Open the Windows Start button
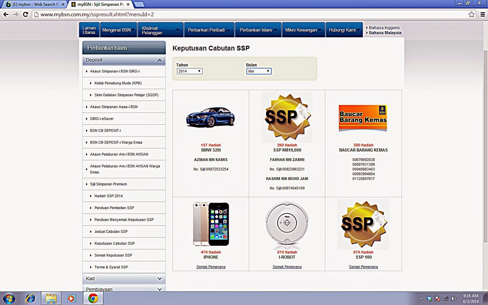 [x=9, y=299]
